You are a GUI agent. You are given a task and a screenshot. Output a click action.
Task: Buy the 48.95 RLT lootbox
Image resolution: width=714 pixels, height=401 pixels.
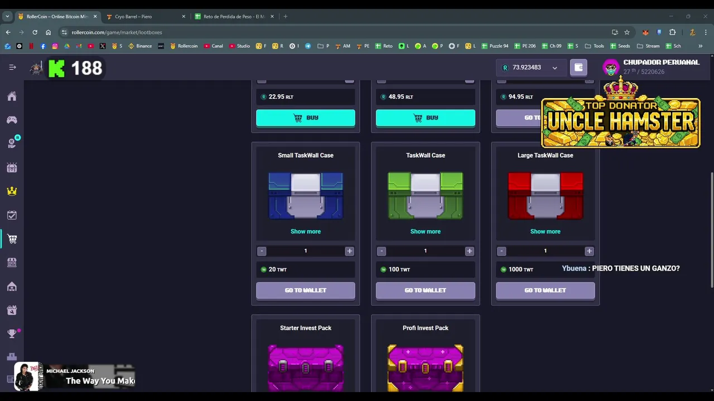(x=426, y=118)
